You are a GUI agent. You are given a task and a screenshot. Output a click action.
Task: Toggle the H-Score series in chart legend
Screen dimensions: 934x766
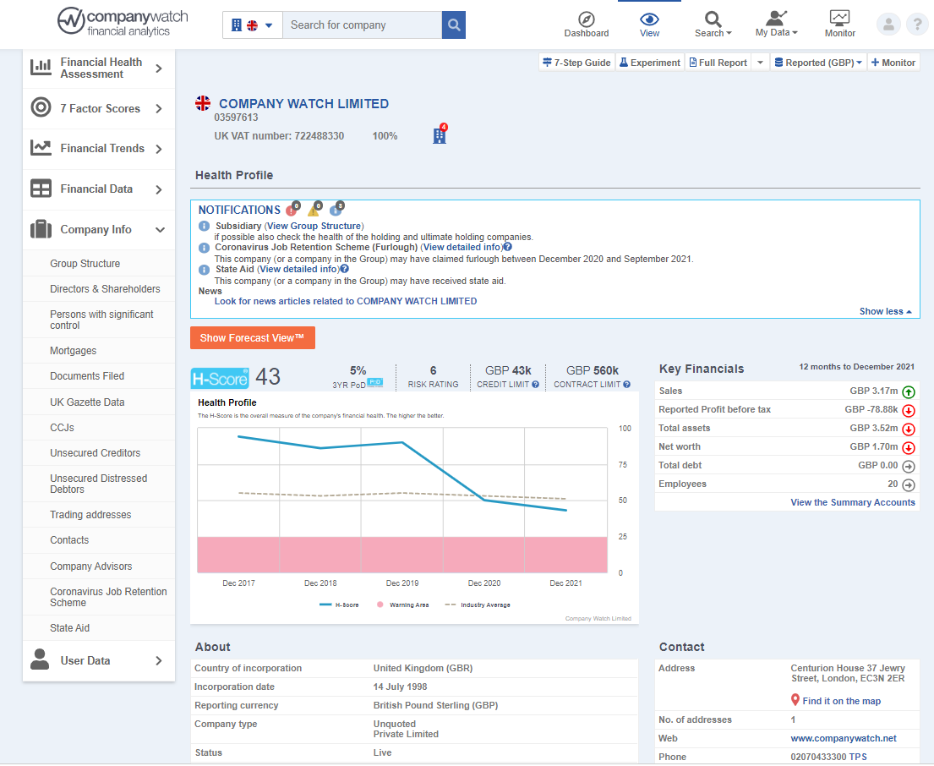click(340, 605)
